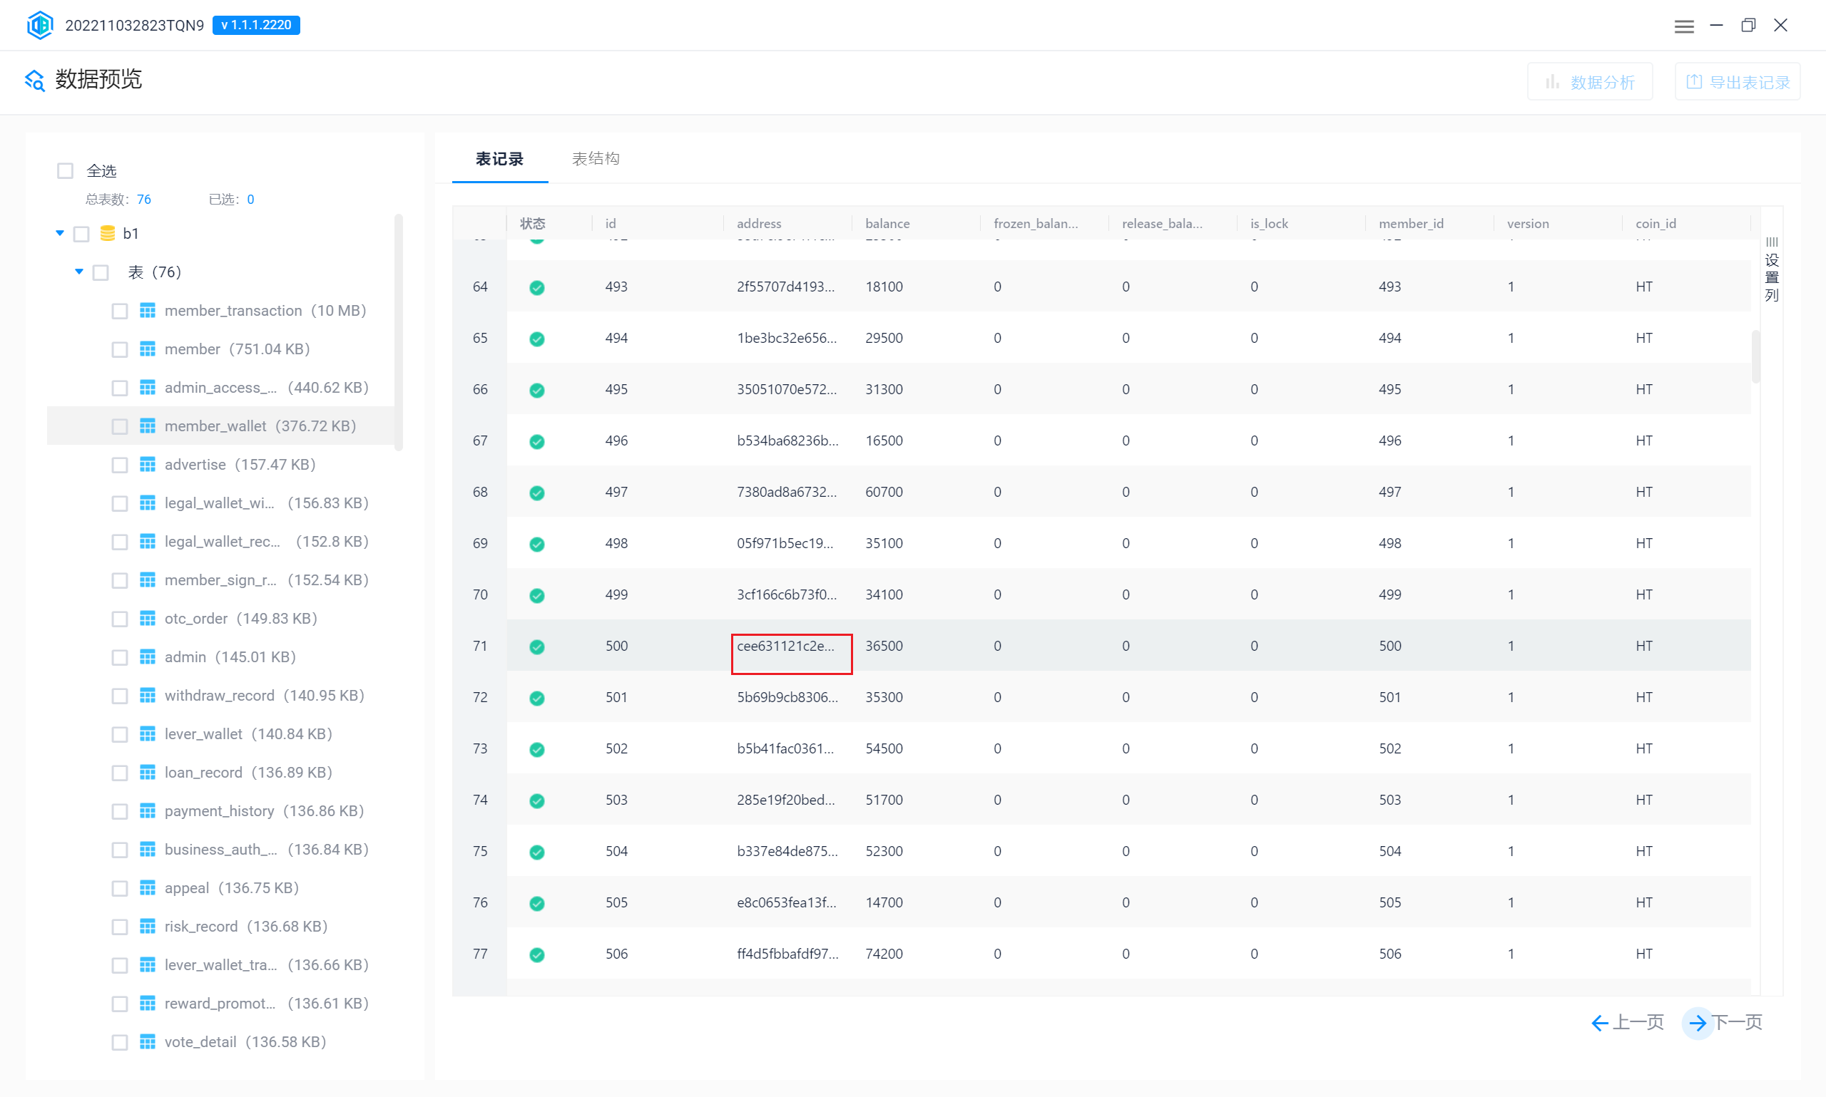Click the member_transaction table icon
This screenshot has width=1826, height=1097.
pos(148,311)
